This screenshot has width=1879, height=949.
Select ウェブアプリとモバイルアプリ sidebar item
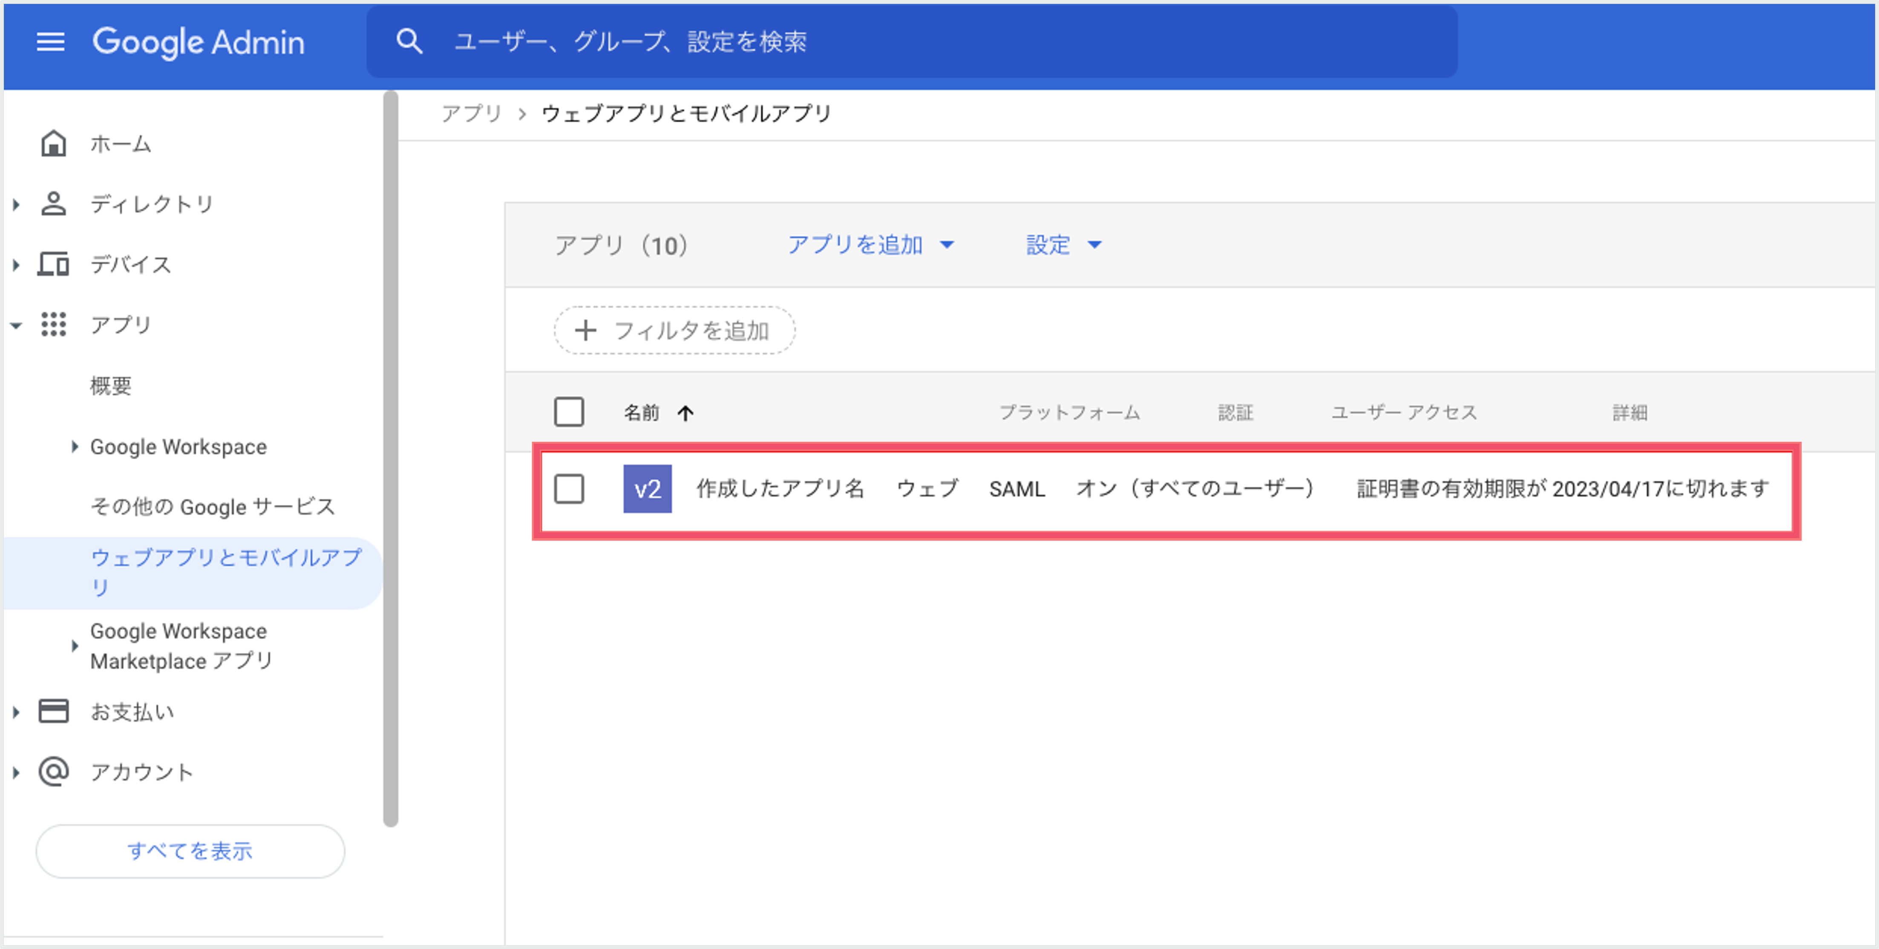193,573
